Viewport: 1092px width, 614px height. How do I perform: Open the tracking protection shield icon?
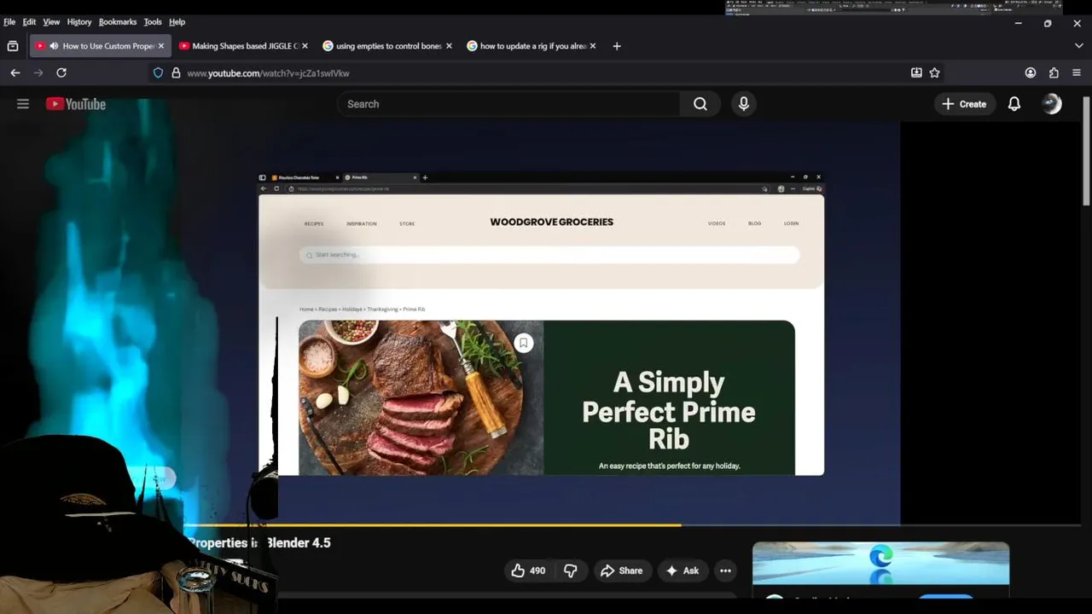click(x=158, y=73)
